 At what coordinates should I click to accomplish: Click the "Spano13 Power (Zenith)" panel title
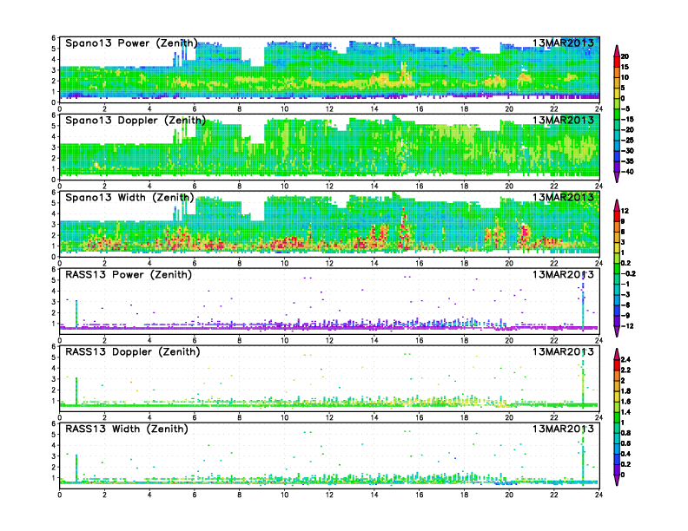[x=131, y=43]
